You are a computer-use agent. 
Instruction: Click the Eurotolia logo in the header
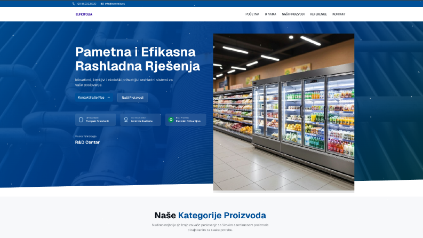(84, 14)
